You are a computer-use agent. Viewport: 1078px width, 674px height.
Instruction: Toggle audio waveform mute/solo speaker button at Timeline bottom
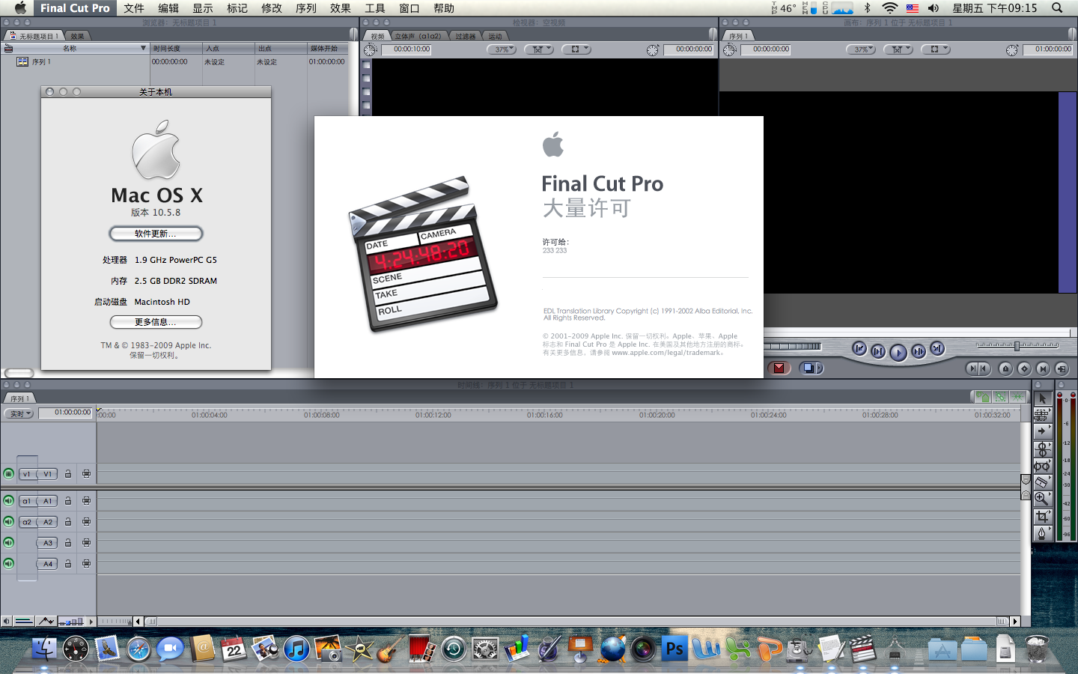point(6,621)
